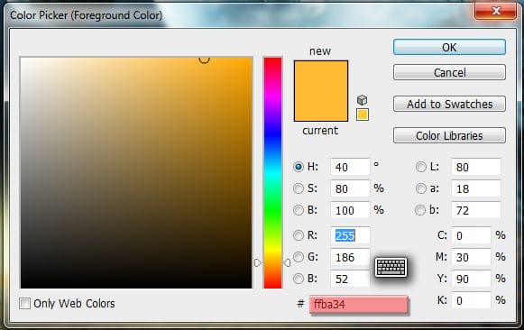Click the hue slider's right arrow handle

pyautogui.click(x=287, y=263)
